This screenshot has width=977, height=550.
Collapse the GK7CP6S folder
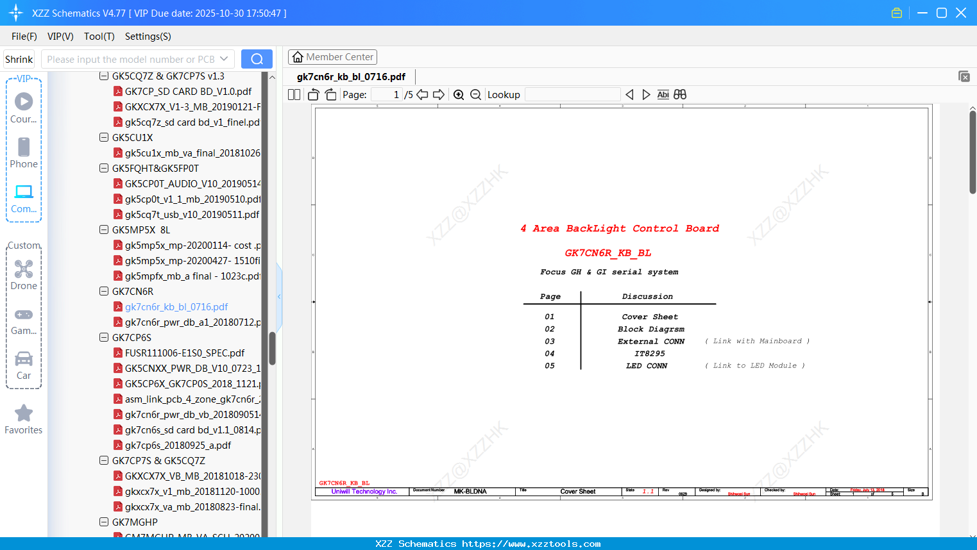pos(104,337)
